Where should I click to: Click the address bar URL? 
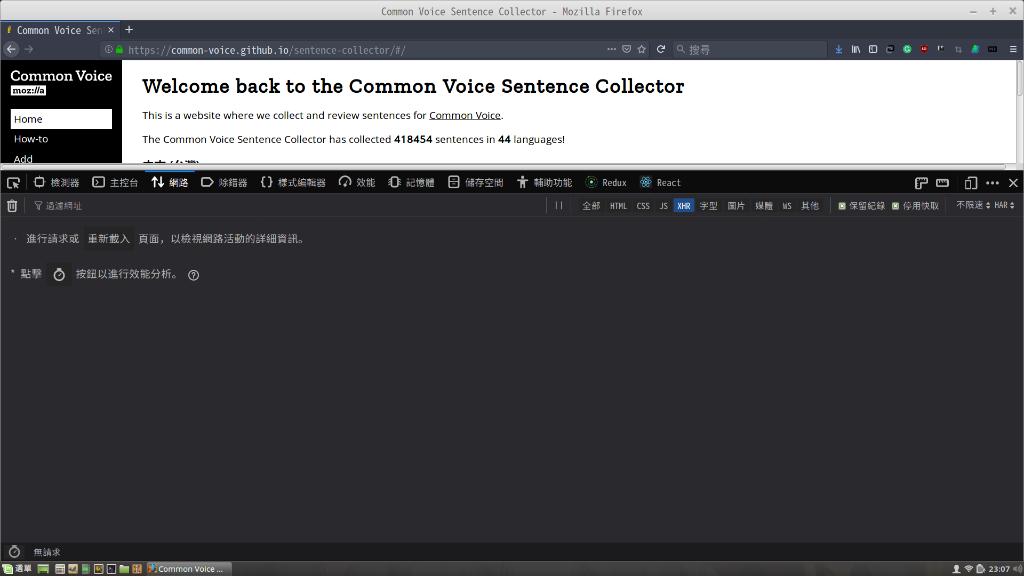[x=267, y=50]
